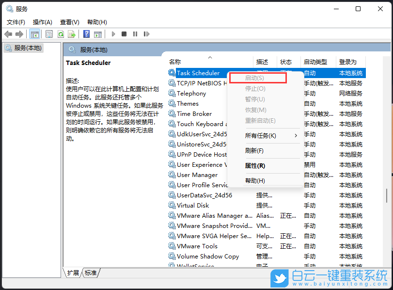
Task: Switch to the 标准 tab
Action: tap(90, 273)
